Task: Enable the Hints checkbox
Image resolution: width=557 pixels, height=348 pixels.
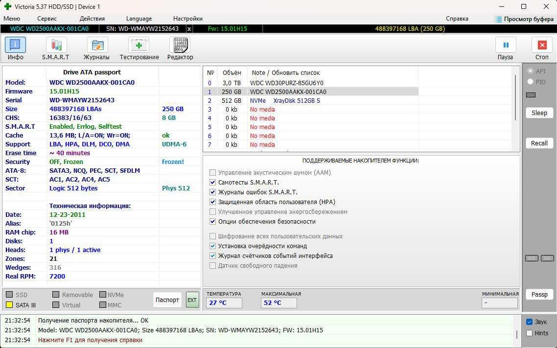Action: pos(529,333)
